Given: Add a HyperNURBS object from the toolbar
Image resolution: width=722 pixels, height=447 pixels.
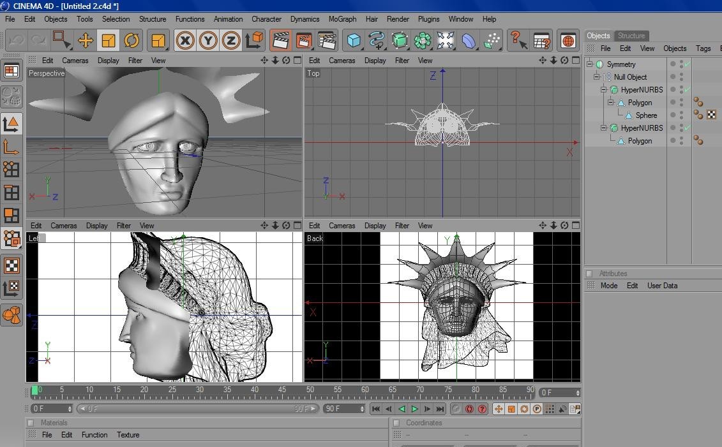Looking at the screenshot, I should click(x=400, y=40).
